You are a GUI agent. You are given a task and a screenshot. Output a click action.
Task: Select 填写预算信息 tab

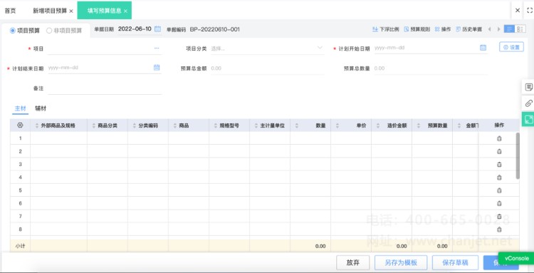pos(104,11)
